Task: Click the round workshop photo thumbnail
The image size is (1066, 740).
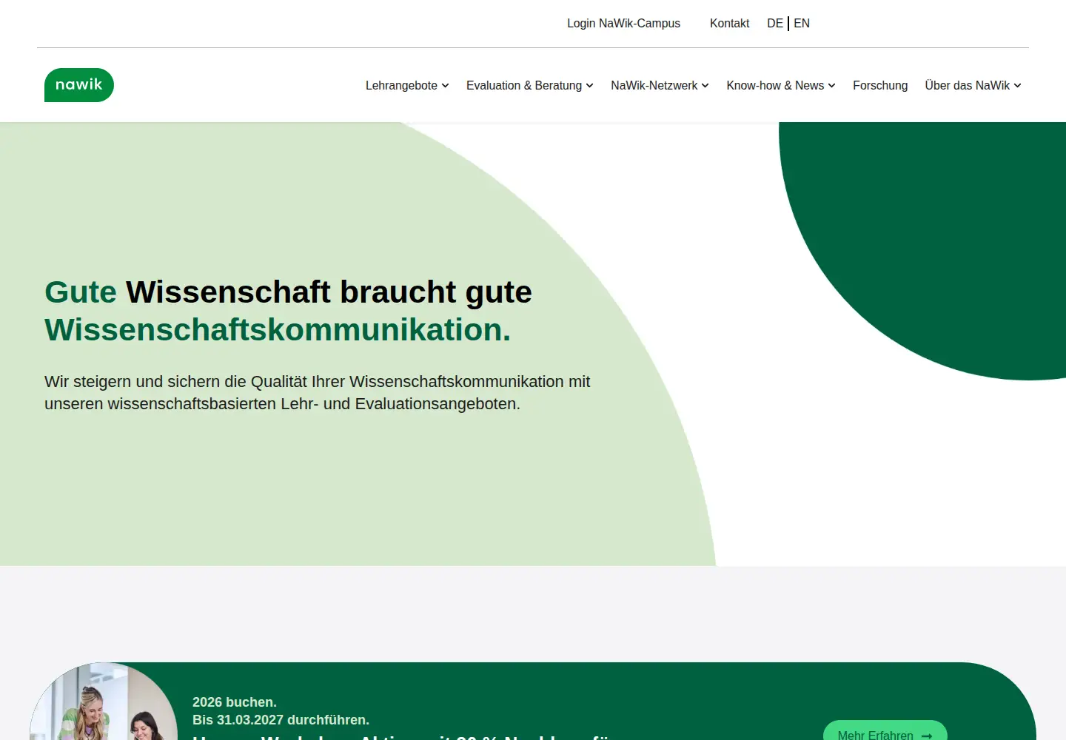Action: click(x=104, y=702)
